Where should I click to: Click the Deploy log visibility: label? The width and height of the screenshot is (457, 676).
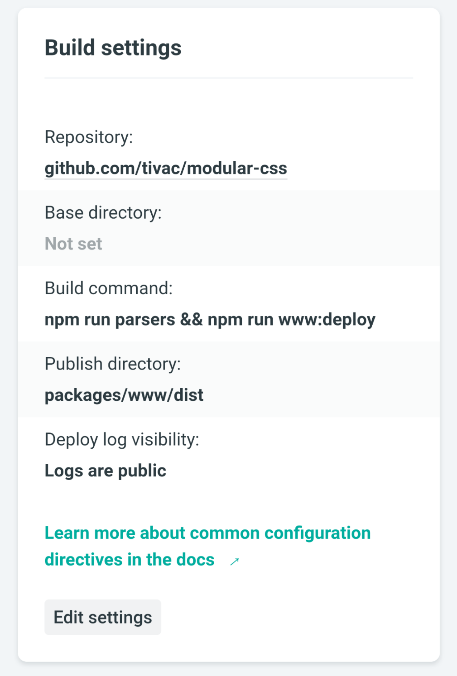pos(122,440)
